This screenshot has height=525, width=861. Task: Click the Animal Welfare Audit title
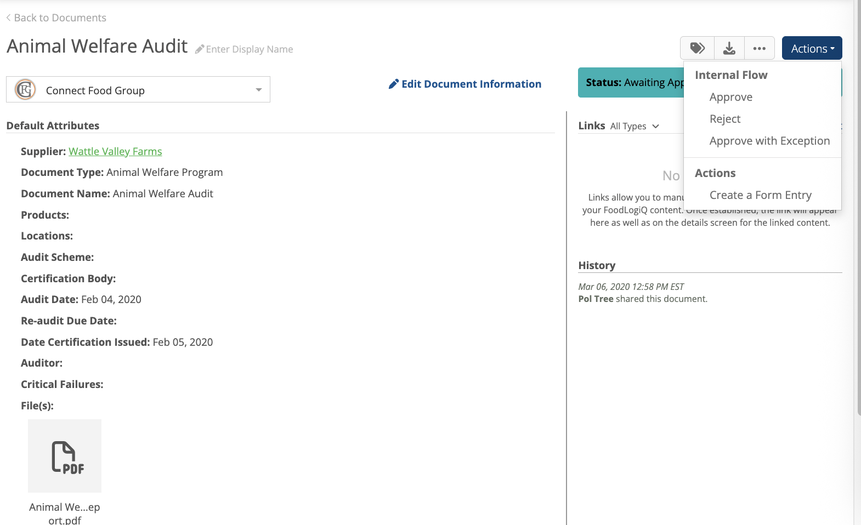point(97,46)
